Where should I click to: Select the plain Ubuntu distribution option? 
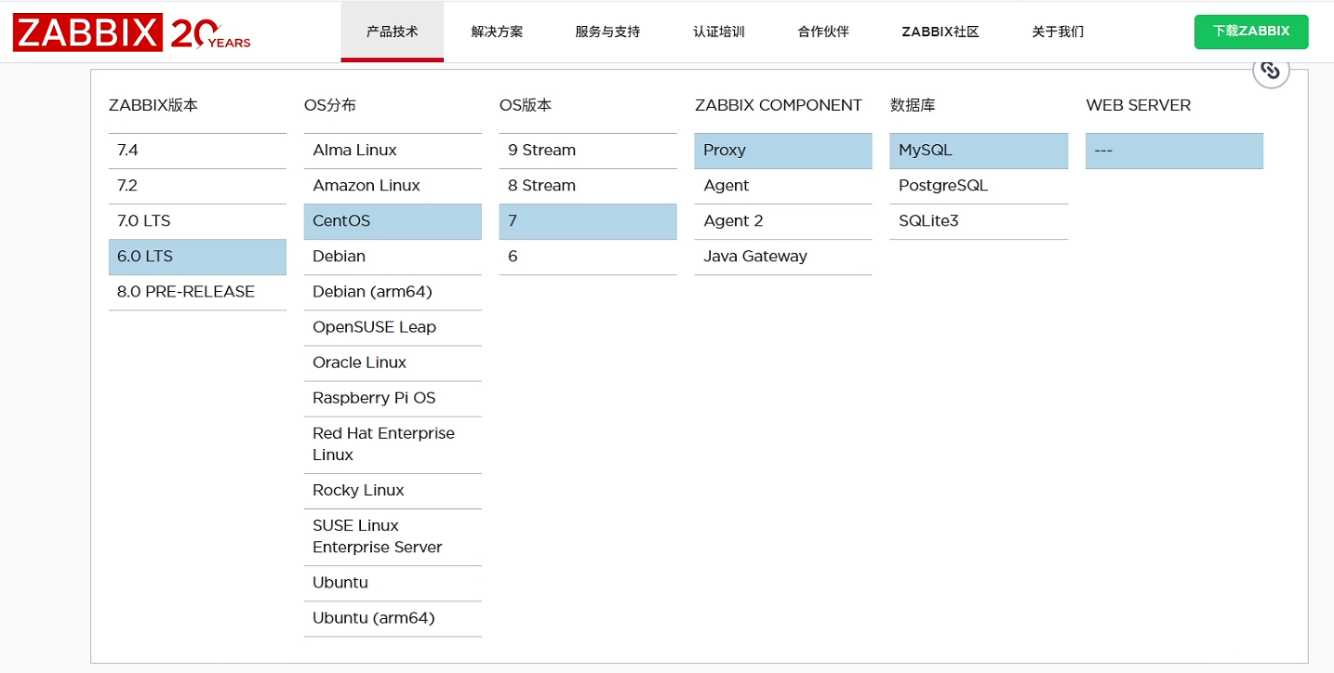[x=393, y=583]
